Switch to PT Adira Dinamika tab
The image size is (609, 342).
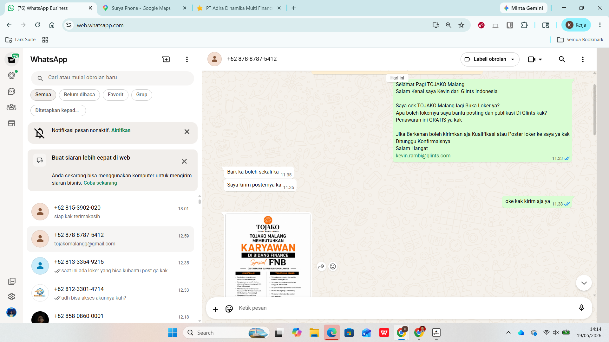point(239,8)
